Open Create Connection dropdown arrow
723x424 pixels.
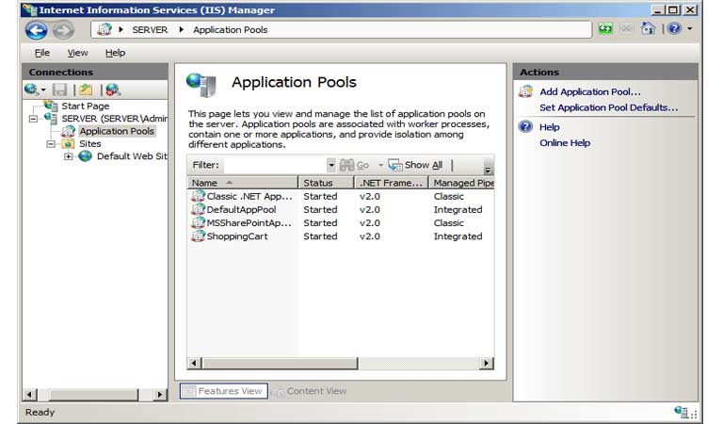[43, 90]
